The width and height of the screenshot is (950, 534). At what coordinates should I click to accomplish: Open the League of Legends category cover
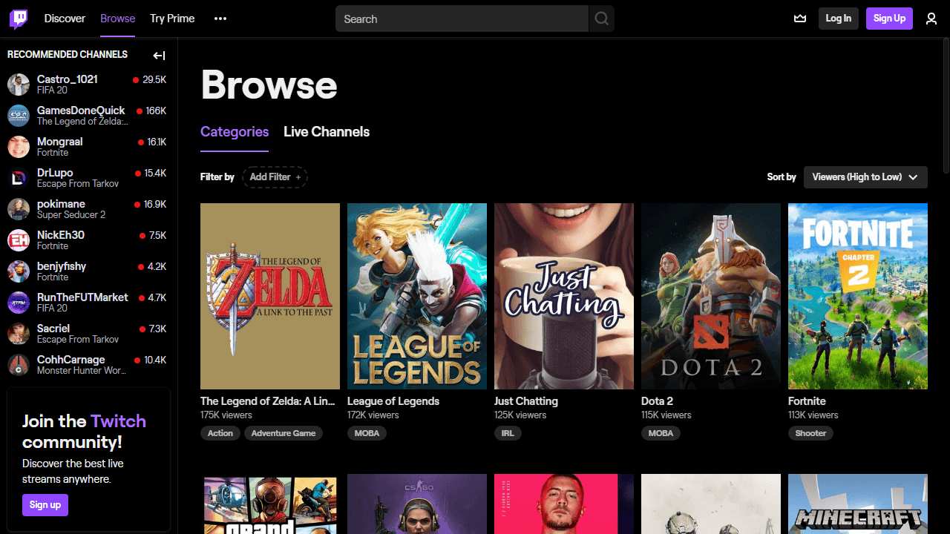417,297
